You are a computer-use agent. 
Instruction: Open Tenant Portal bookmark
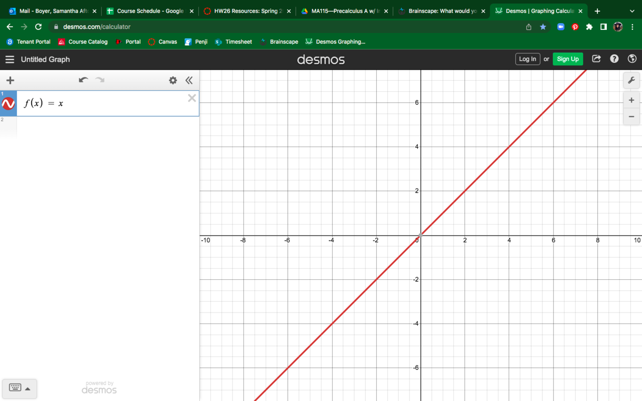(x=28, y=42)
